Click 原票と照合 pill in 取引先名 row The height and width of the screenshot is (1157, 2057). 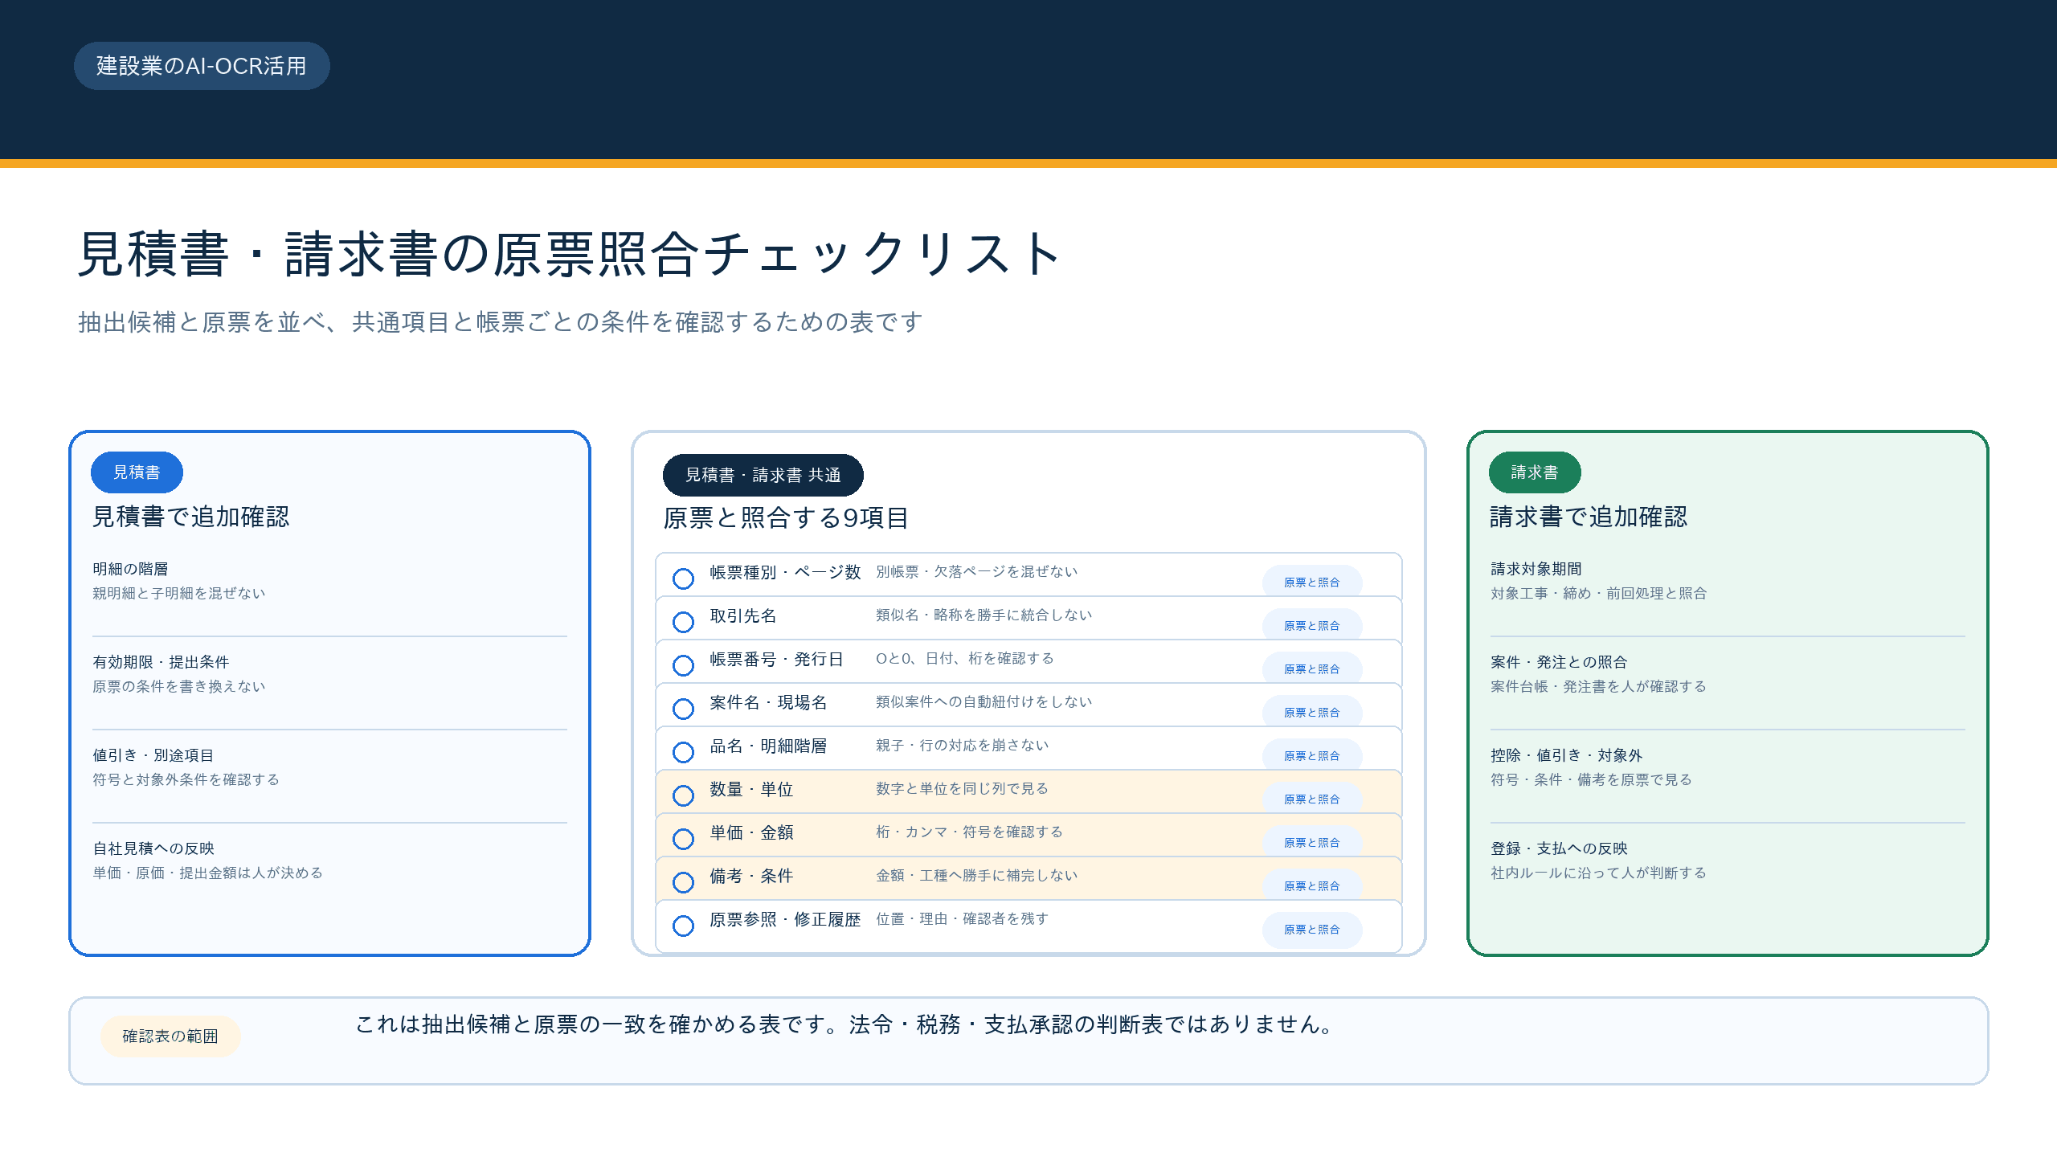(x=1311, y=625)
